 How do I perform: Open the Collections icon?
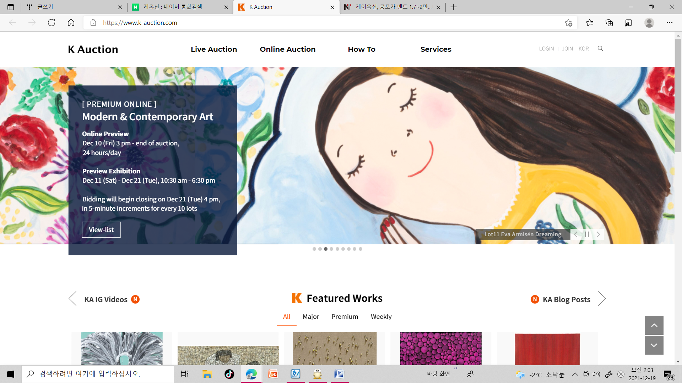[609, 23]
